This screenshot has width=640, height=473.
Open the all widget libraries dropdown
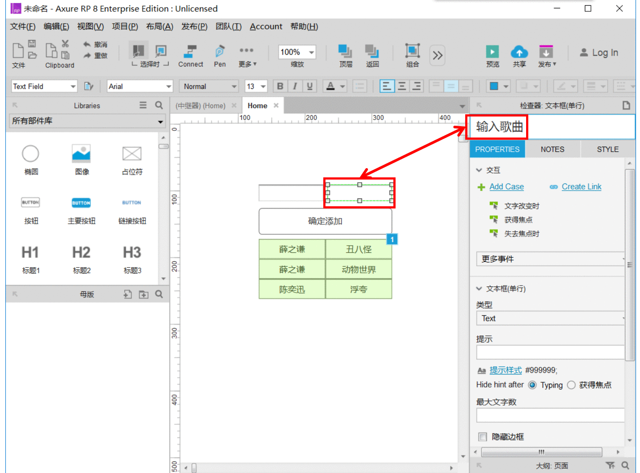point(88,121)
